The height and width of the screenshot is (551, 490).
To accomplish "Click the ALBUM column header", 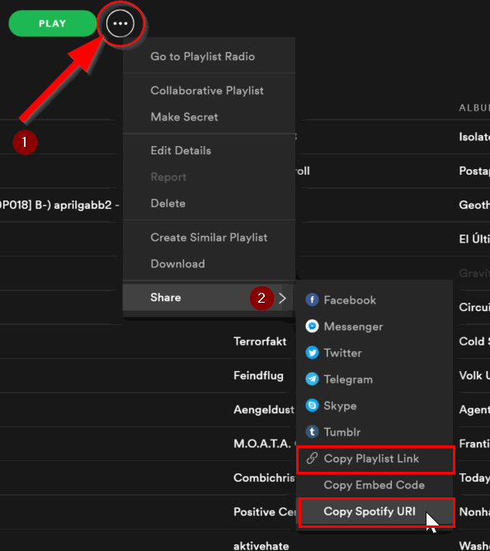I will point(474,107).
